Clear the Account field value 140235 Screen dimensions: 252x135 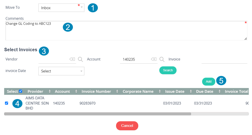tap(154, 59)
